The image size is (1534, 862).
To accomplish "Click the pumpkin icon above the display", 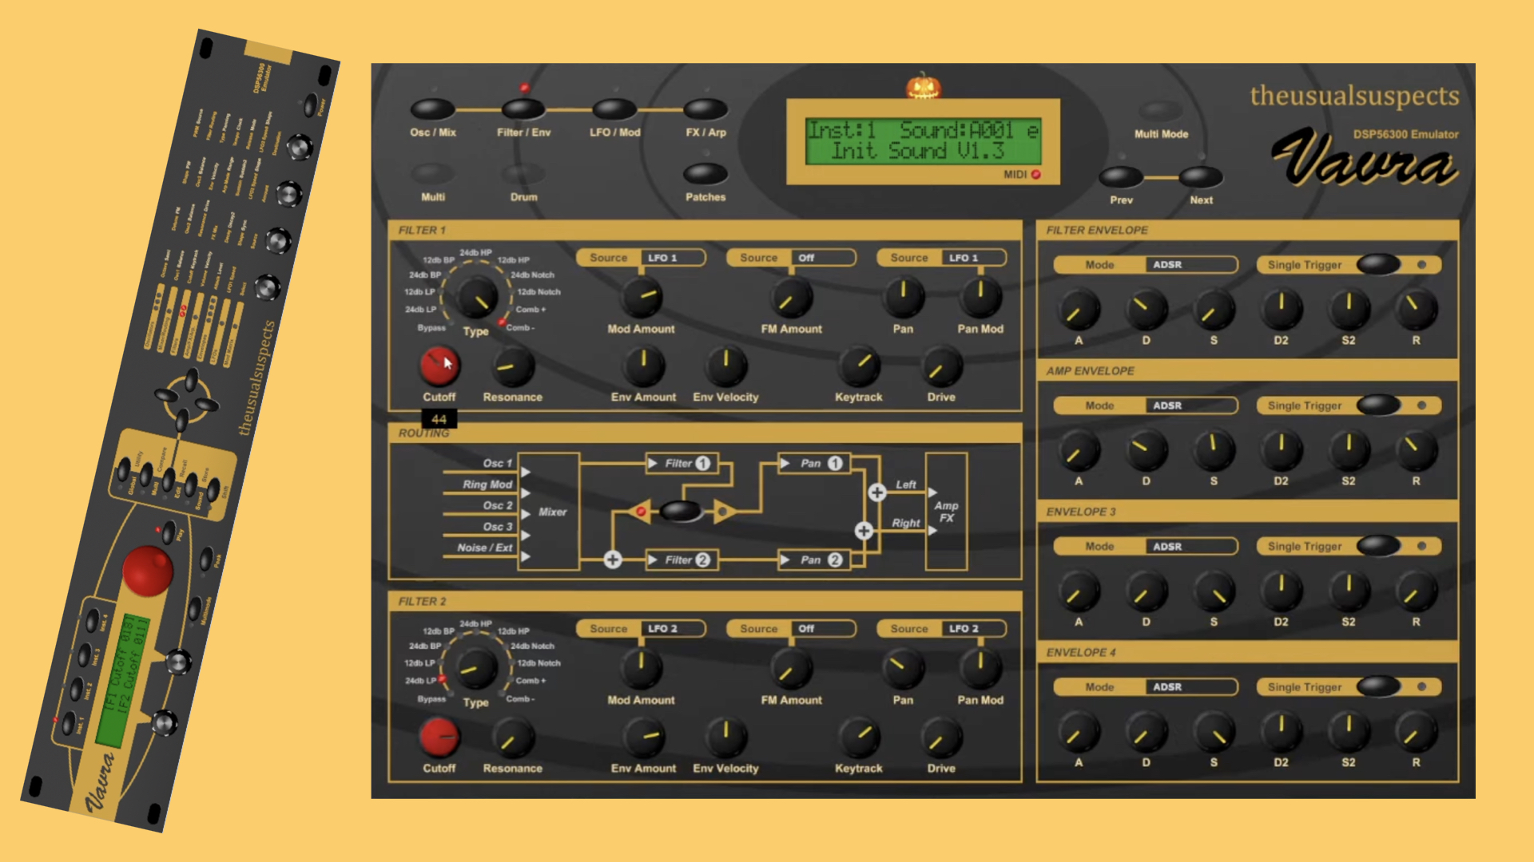I will 923,85.
